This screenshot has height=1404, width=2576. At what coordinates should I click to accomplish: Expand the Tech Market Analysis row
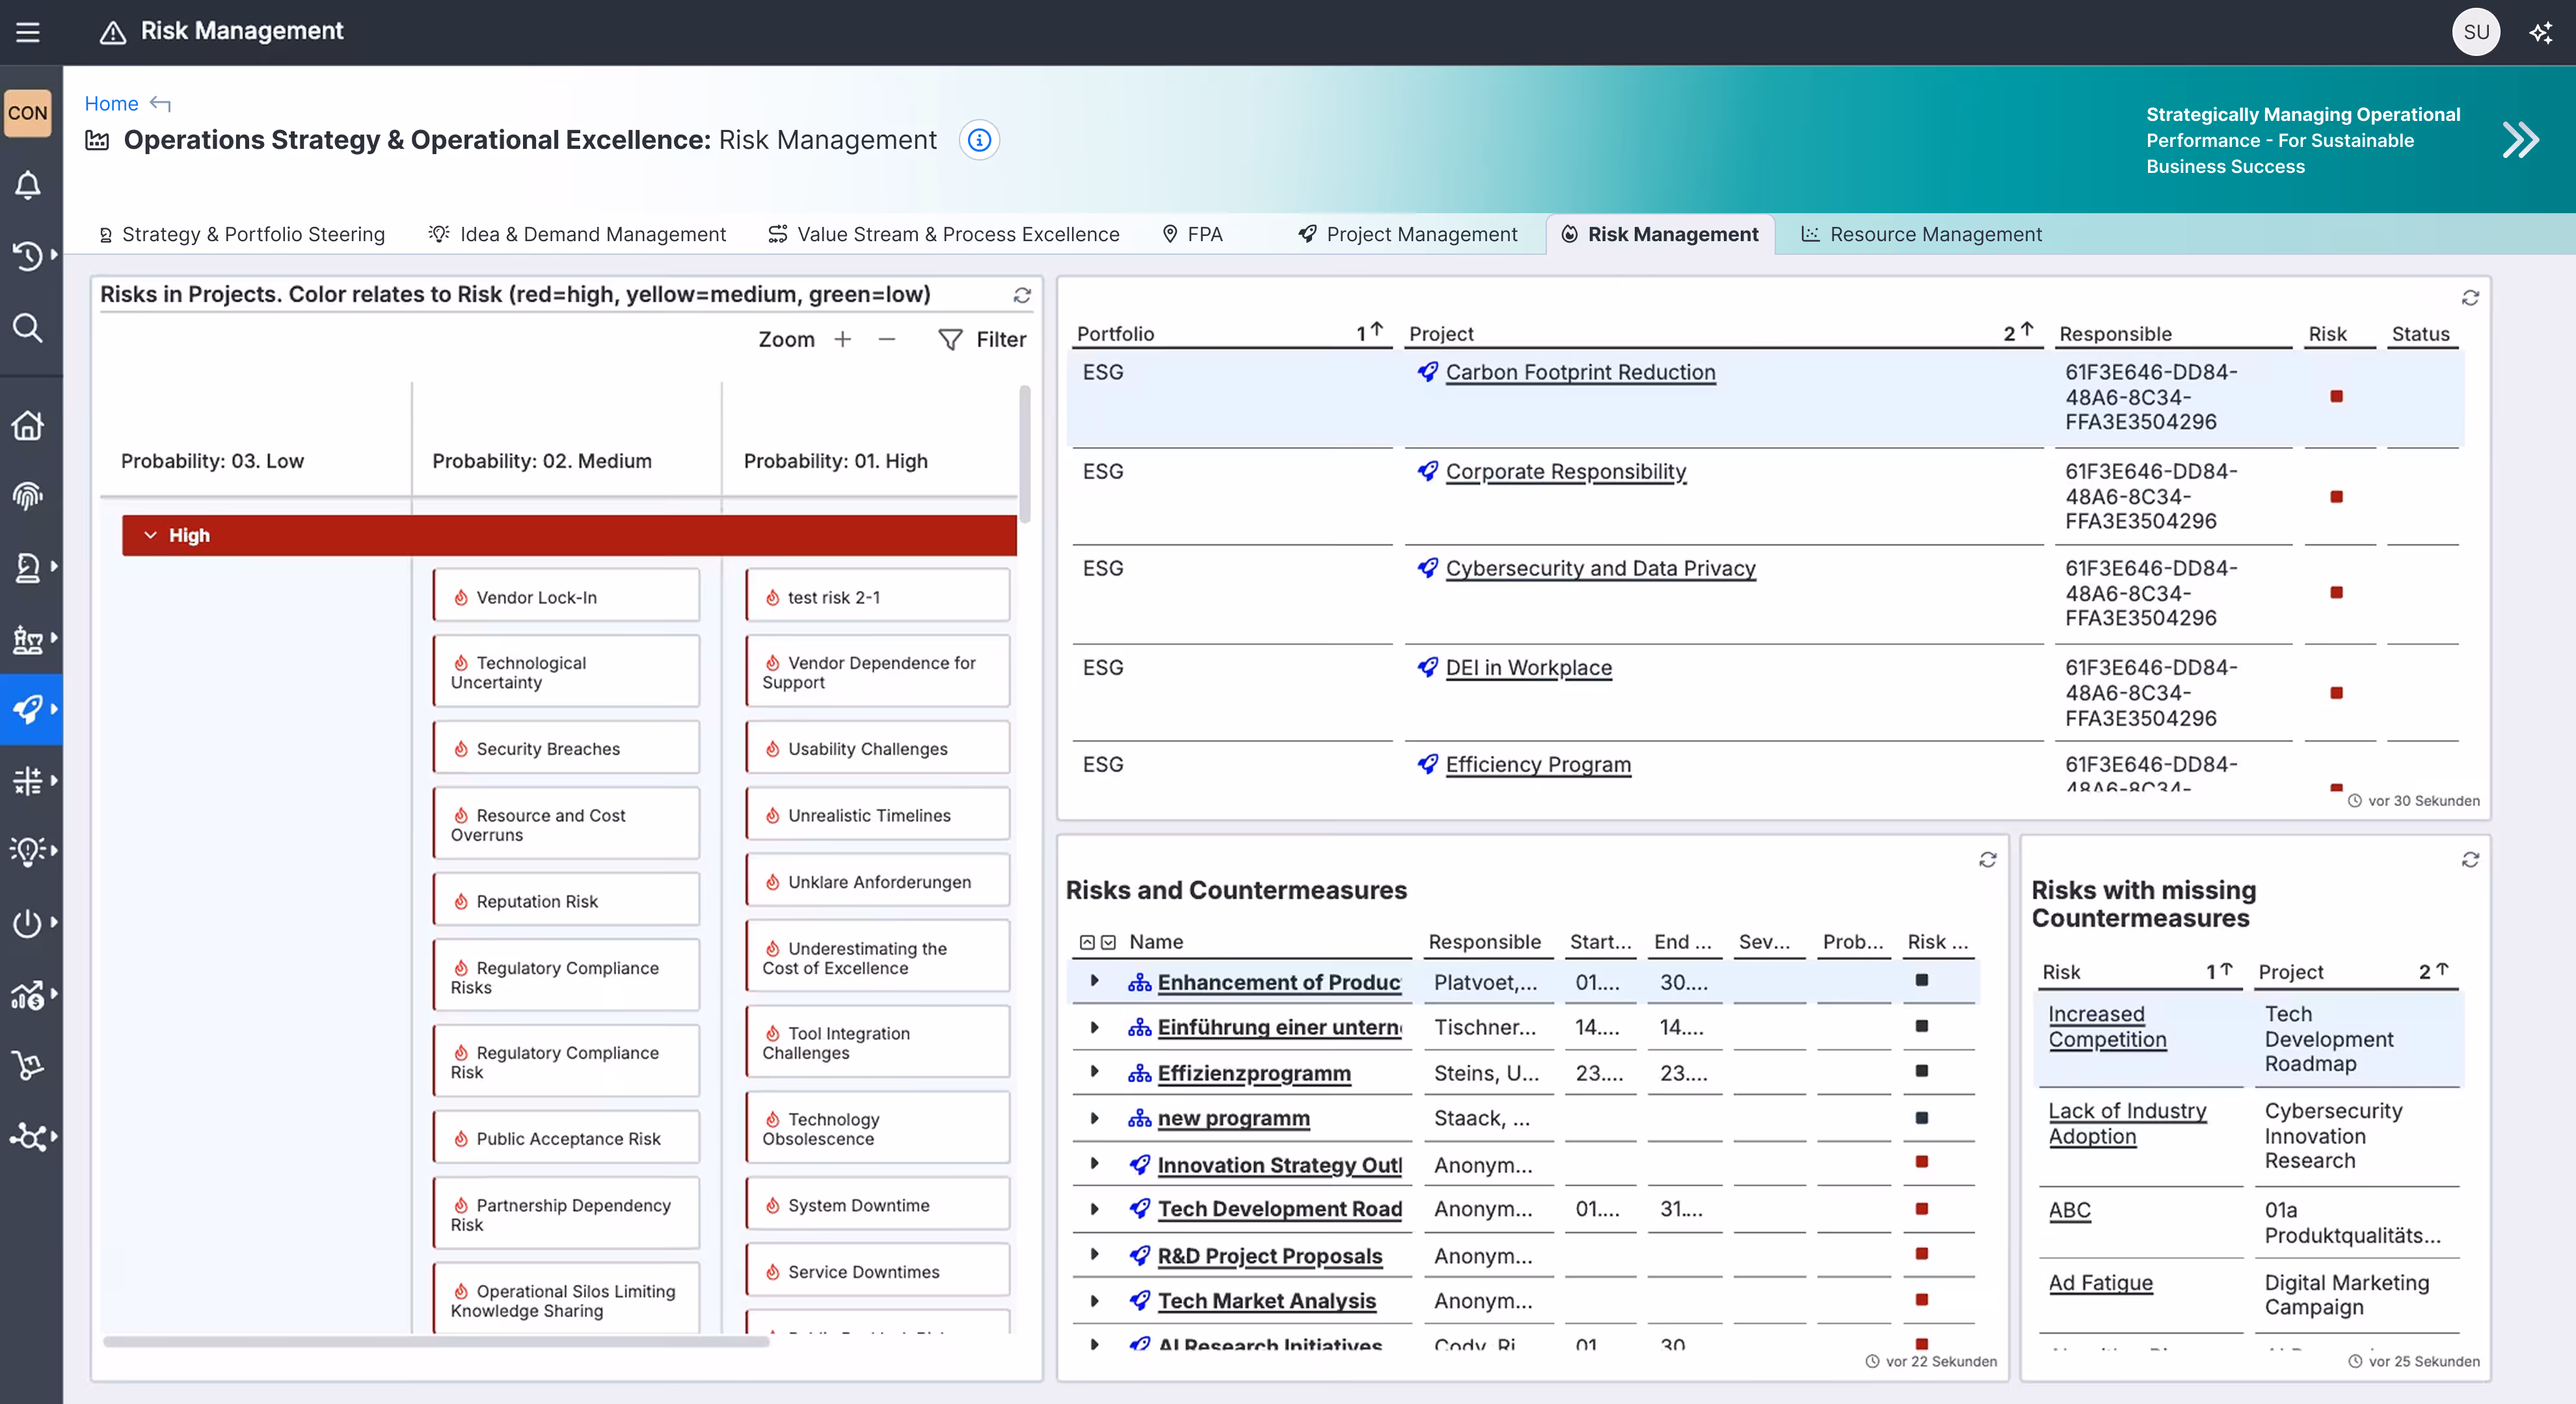coord(1094,1301)
